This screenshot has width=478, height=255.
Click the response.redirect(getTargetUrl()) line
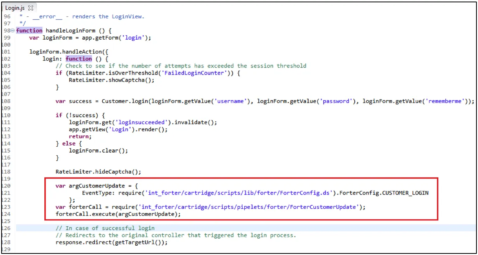[112, 242]
